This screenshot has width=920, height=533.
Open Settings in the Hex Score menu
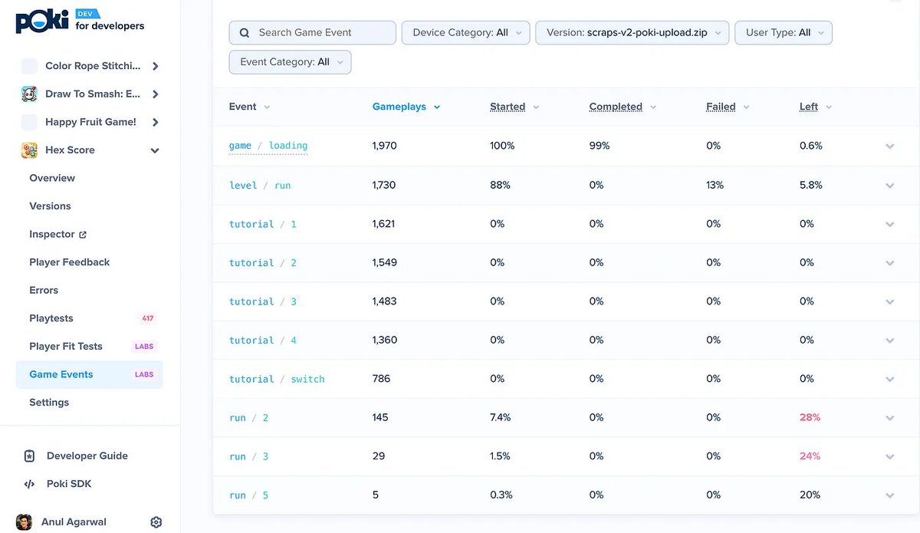coord(49,403)
